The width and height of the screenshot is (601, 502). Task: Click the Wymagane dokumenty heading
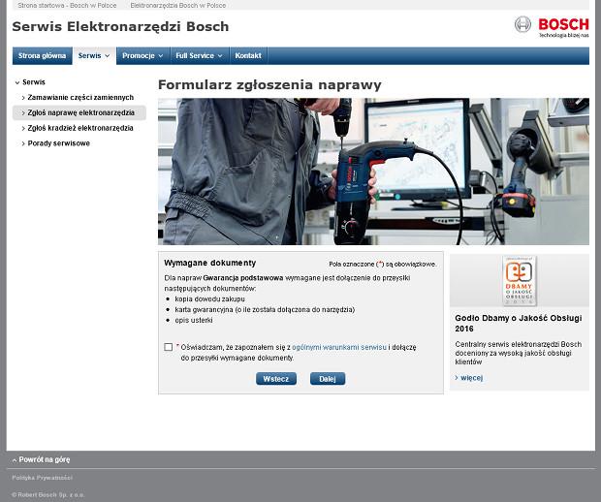point(210,263)
